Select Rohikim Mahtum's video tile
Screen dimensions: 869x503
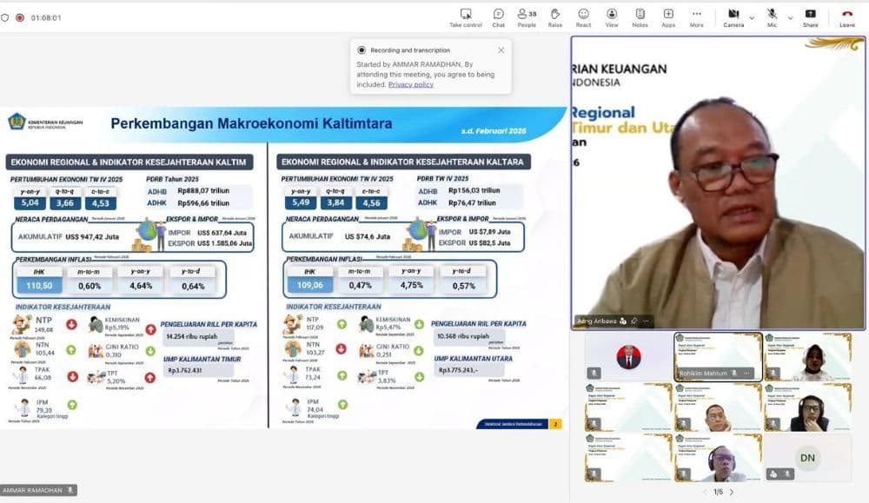pos(718,357)
